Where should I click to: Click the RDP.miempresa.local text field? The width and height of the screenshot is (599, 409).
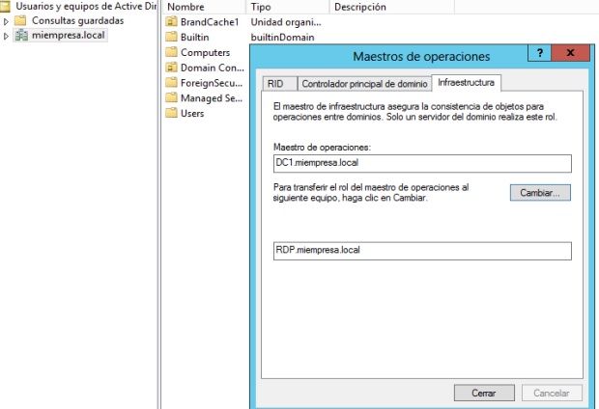point(422,250)
